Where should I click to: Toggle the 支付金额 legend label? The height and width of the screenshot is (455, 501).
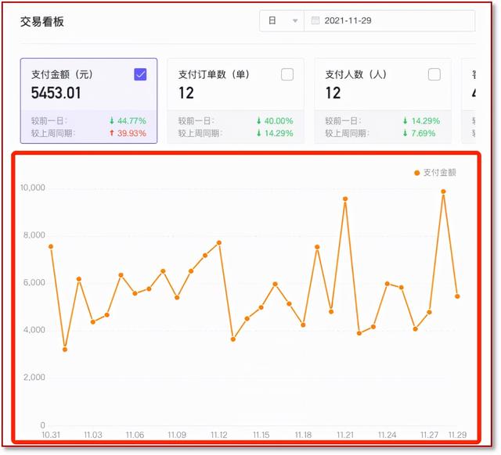point(439,173)
